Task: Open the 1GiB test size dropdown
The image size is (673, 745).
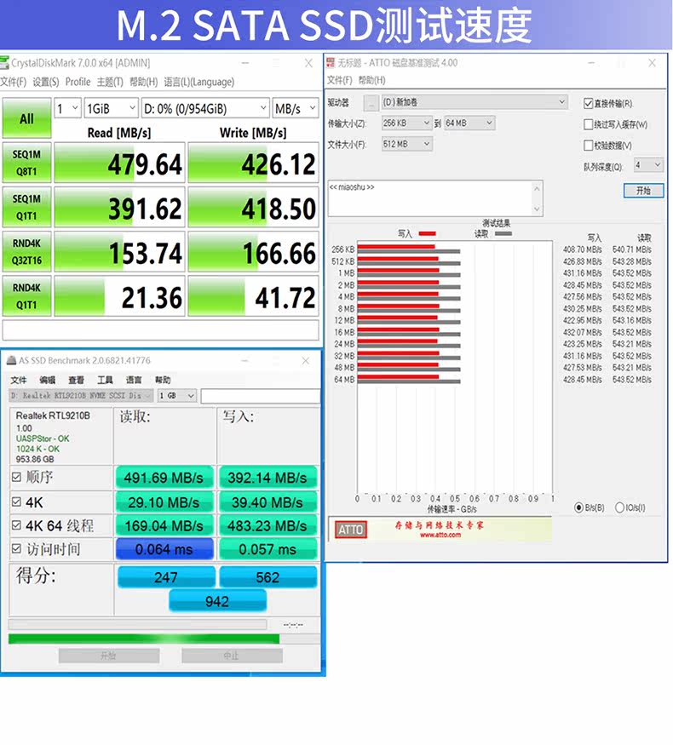Action: (x=112, y=109)
